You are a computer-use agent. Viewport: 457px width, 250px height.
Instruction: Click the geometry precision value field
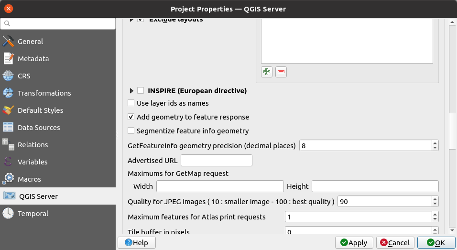(366, 145)
